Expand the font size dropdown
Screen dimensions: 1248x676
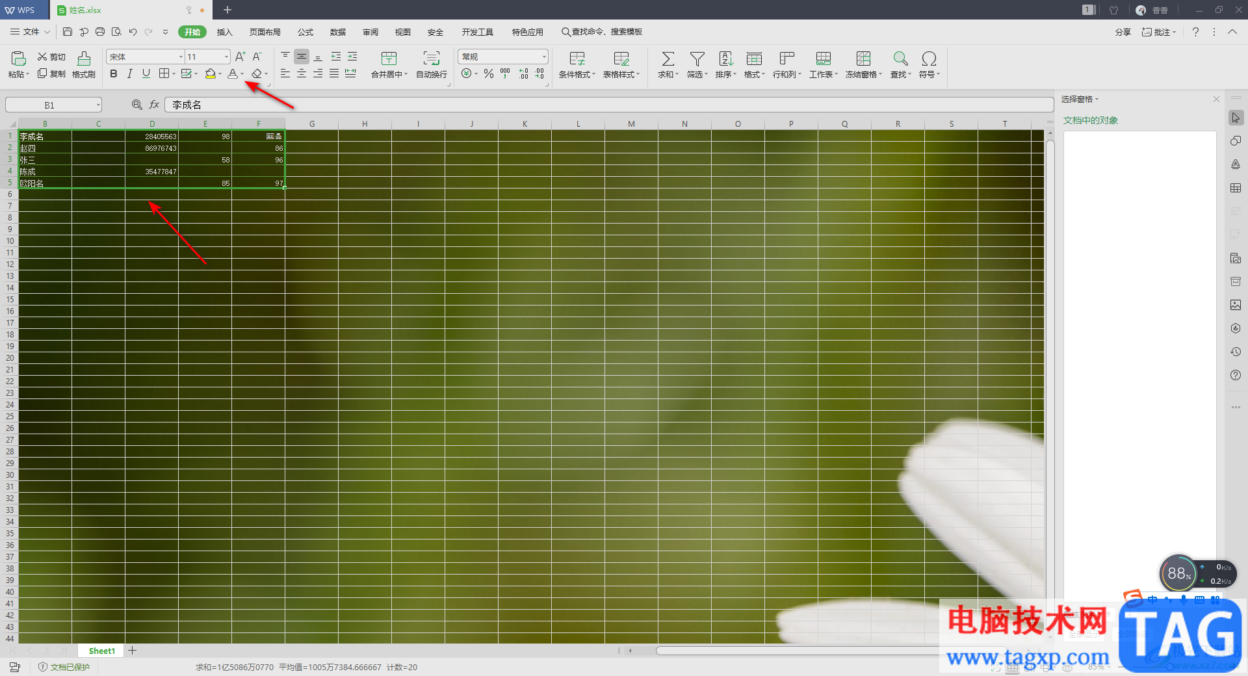click(x=226, y=57)
